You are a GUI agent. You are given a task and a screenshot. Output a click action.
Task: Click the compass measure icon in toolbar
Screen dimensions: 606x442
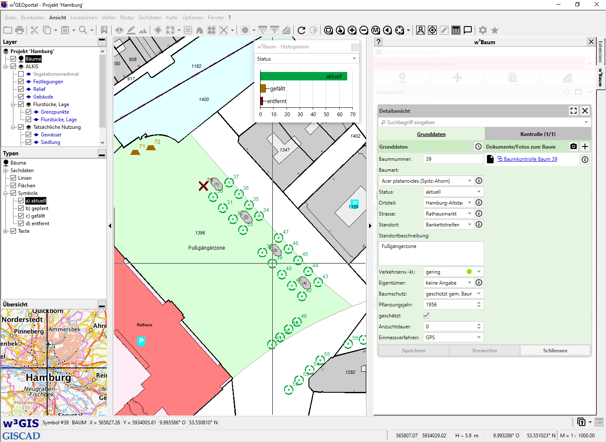(420, 30)
